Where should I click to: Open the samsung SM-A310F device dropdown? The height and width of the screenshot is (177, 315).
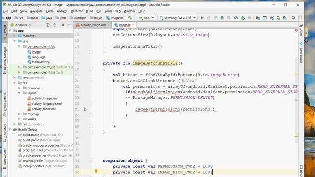(178, 18)
